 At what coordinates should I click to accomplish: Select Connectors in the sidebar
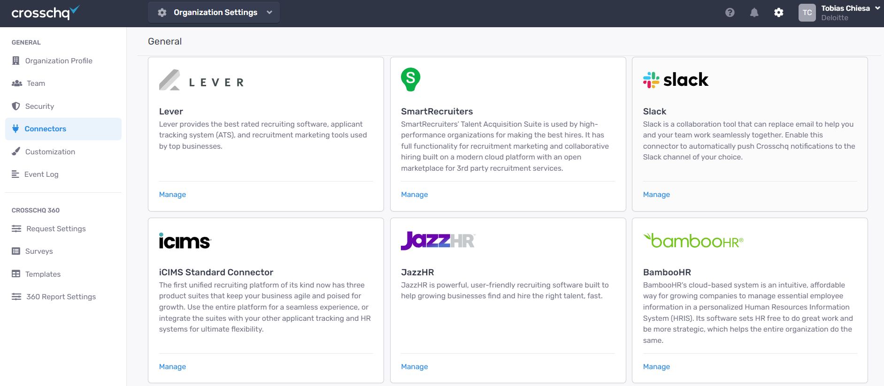(x=63, y=129)
